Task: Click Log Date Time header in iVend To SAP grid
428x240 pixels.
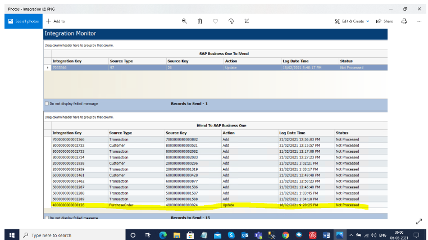Action: (306, 133)
